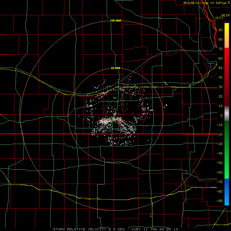Click the KUEX radar station identifier

(x=136, y=229)
